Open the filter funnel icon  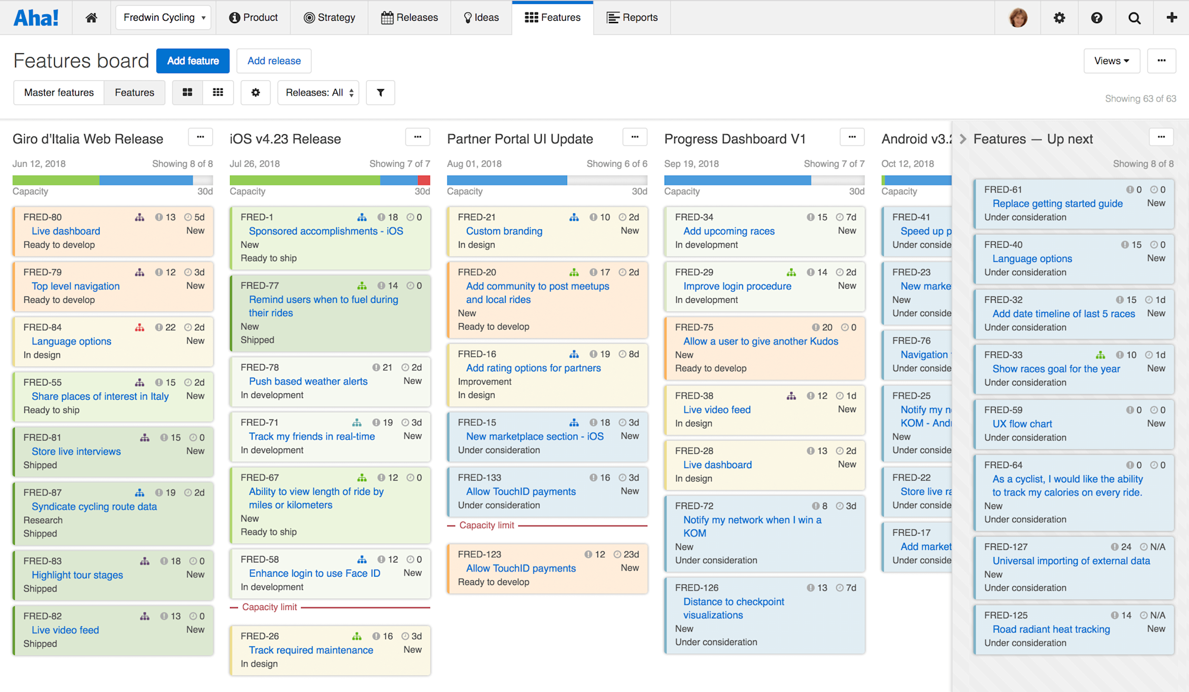(x=380, y=93)
